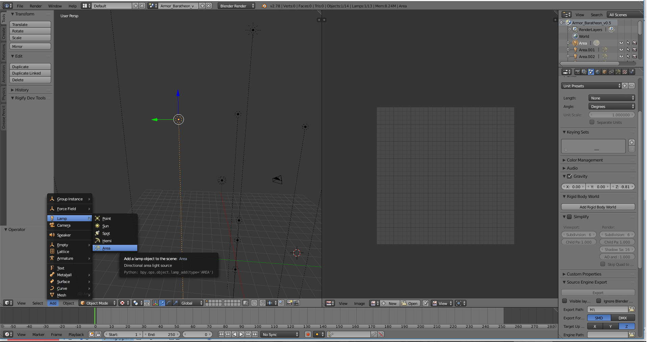Click the OpenGL render active viewport icon

(x=289, y=303)
